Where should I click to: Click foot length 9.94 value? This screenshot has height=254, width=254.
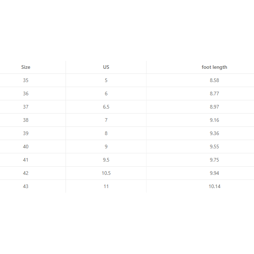(x=214, y=173)
